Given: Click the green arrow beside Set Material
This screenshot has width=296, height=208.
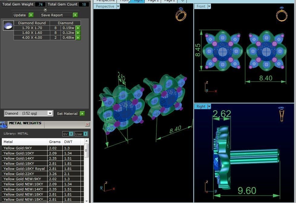Looking at the screenshot, I should click(x=82, y=113).
